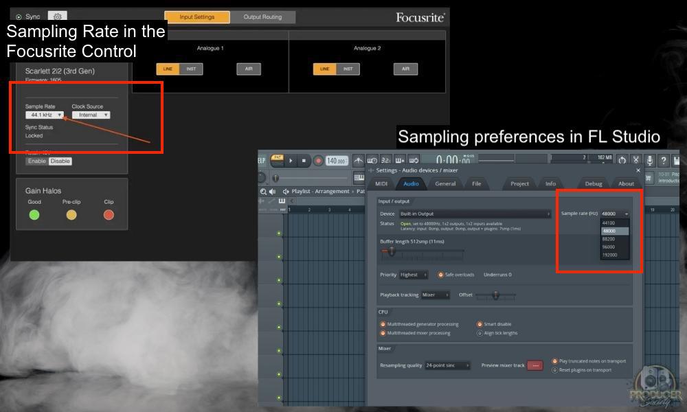
Task: Open the General settings tab
Action: 445,184
